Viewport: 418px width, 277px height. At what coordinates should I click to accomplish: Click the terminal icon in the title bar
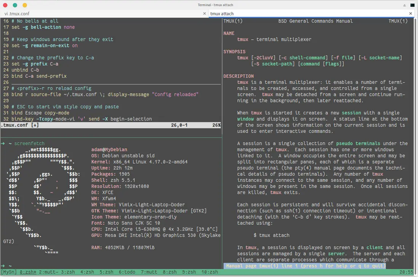(412, 5)
